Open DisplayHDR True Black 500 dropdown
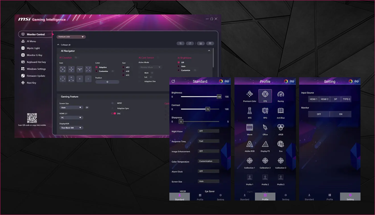Image resolution: width=375 pixels, height=215 pixels. point(71,128)
